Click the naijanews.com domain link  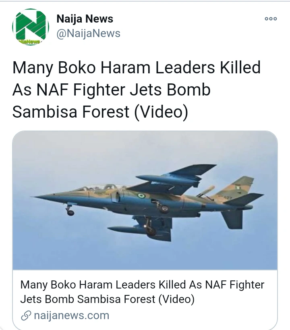(x=71, y=315)
